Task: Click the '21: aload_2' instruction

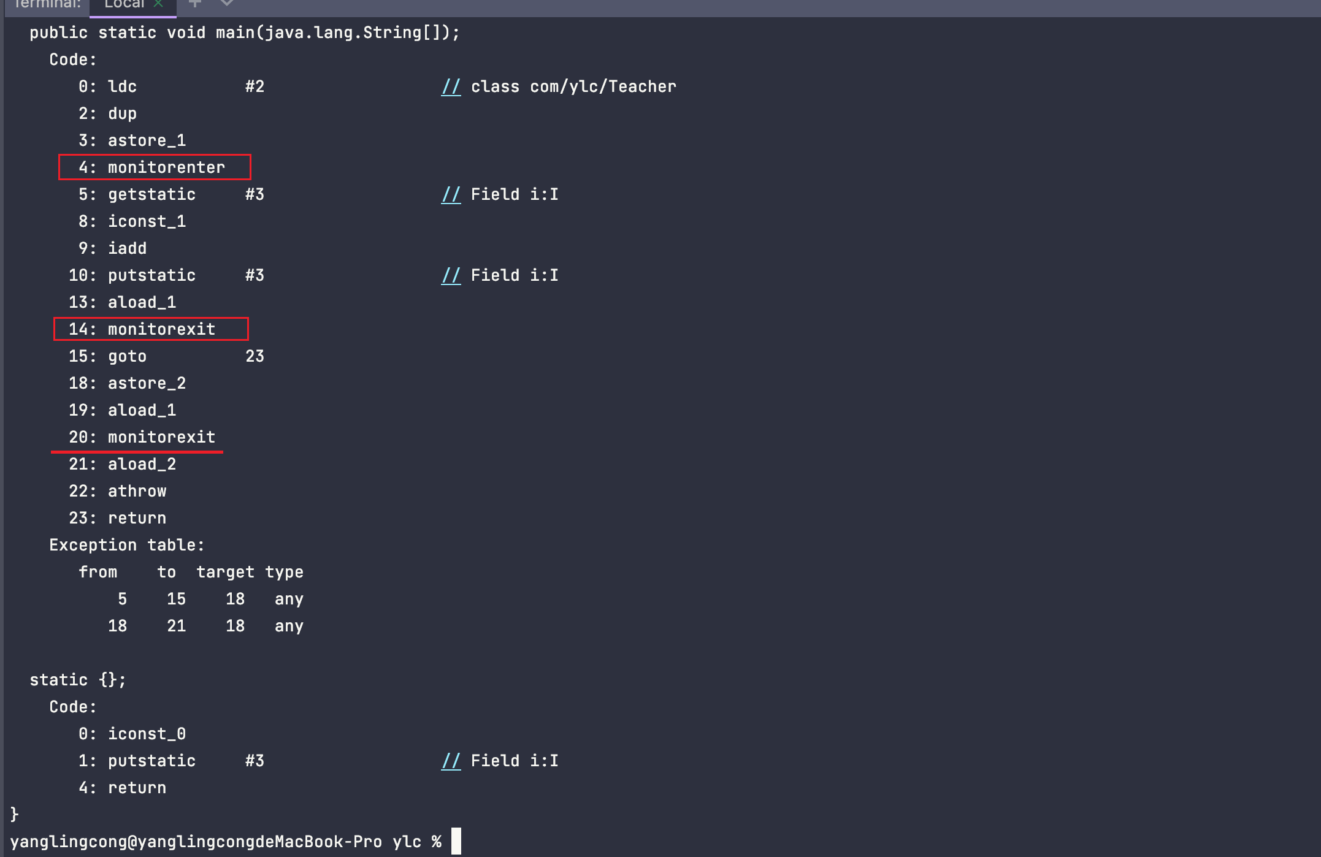Action: [x=122, y=465]
